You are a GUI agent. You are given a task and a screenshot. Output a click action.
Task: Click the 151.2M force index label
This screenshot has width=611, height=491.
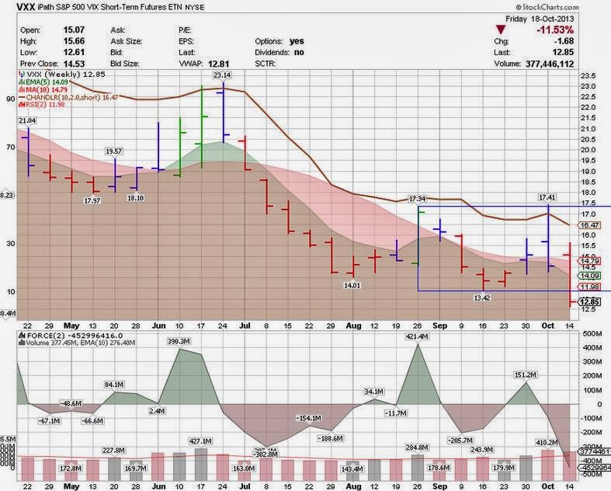coord(526,374)
